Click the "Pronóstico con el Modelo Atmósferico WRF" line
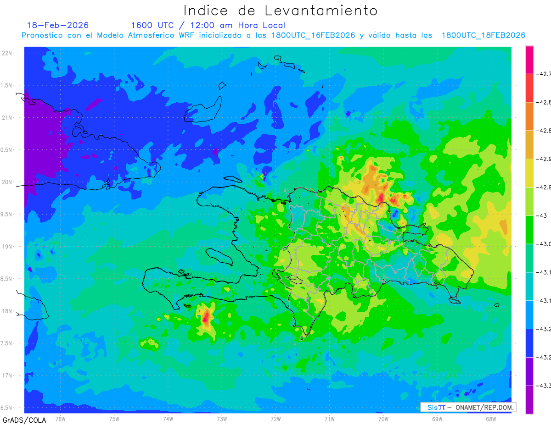551x425 pixels. pyautogui.click(x=274, y=35)
